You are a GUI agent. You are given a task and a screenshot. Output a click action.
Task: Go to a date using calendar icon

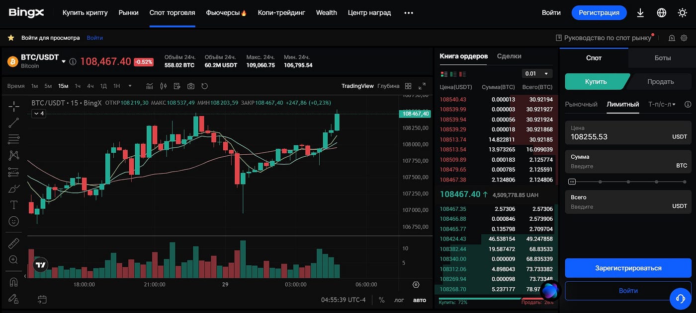(42, 299)
